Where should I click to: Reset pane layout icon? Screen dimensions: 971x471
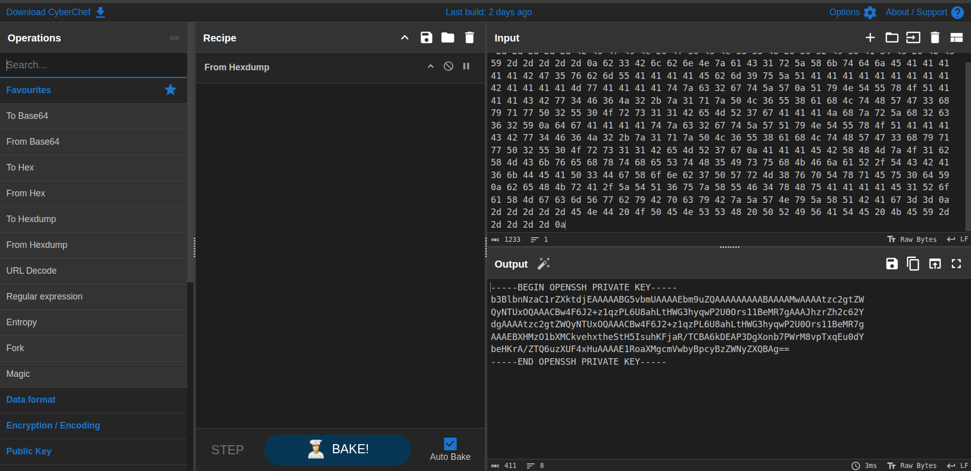point(956,37)
